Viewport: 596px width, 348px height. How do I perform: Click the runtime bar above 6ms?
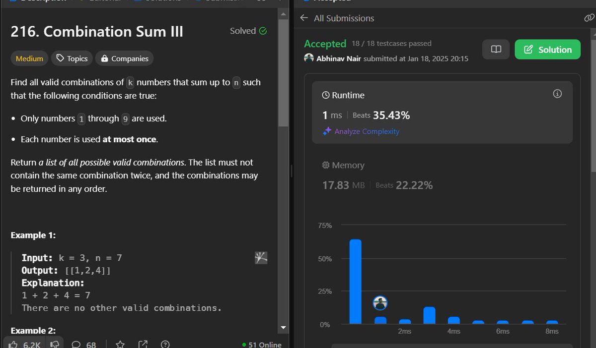[x=503, y=322]
